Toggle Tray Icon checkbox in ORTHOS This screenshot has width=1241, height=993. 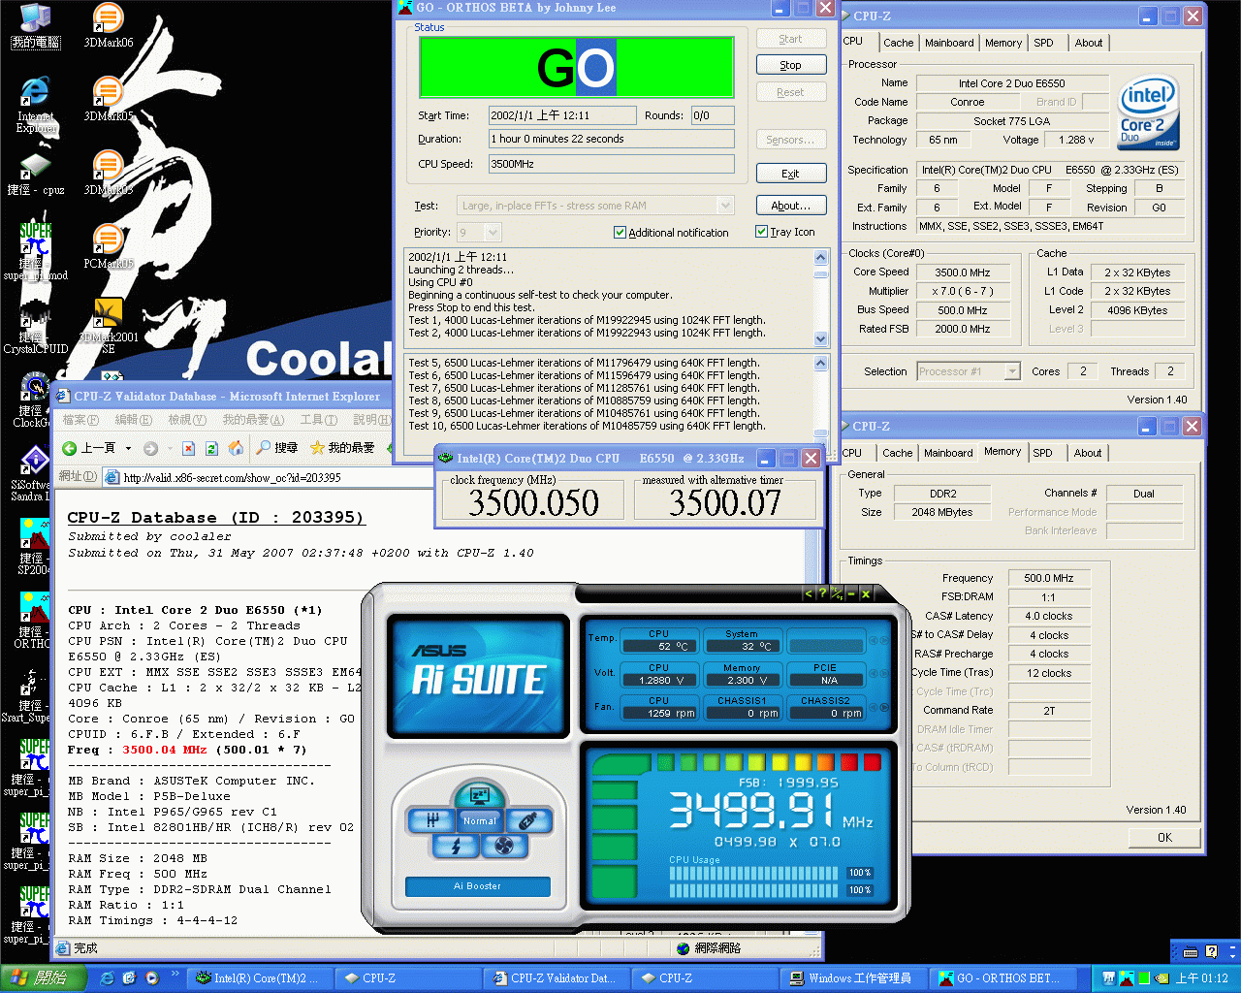coord(761,232)
